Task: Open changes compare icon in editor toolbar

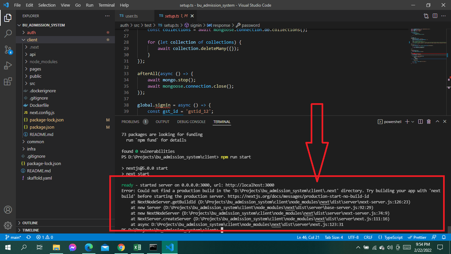Action: pos(426,16)
